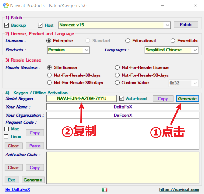This screenshot has width=204, height=194.
Task: Paste into the Request Code field
Action: [35, 146]
